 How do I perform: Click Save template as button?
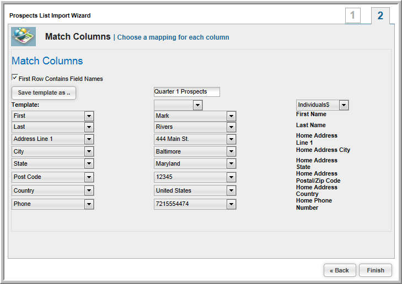pyautogui.click(x=44, y=92)
